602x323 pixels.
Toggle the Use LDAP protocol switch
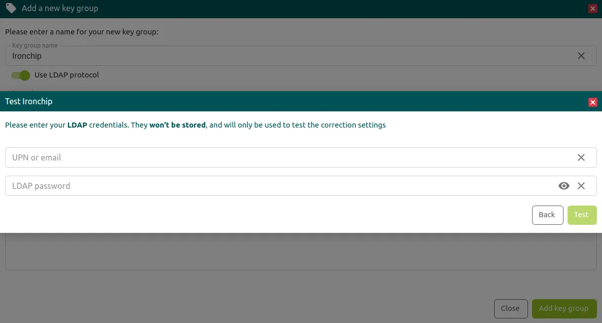pyautogui.click(x=20, y=75)
